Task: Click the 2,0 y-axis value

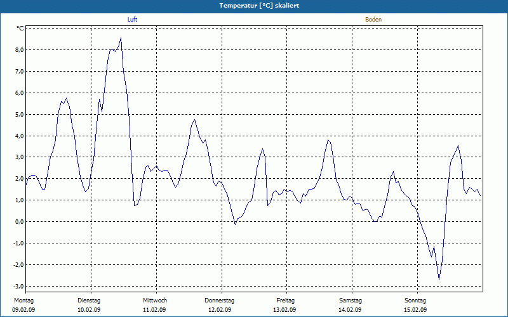Action: pyautogui.click(x=18, y=179)
